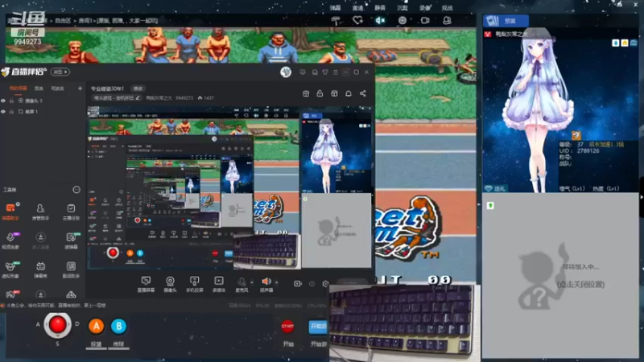Toggle the speaker output in bottom bar
Viewport: 644px width, 362px height.
pos(266,284)
